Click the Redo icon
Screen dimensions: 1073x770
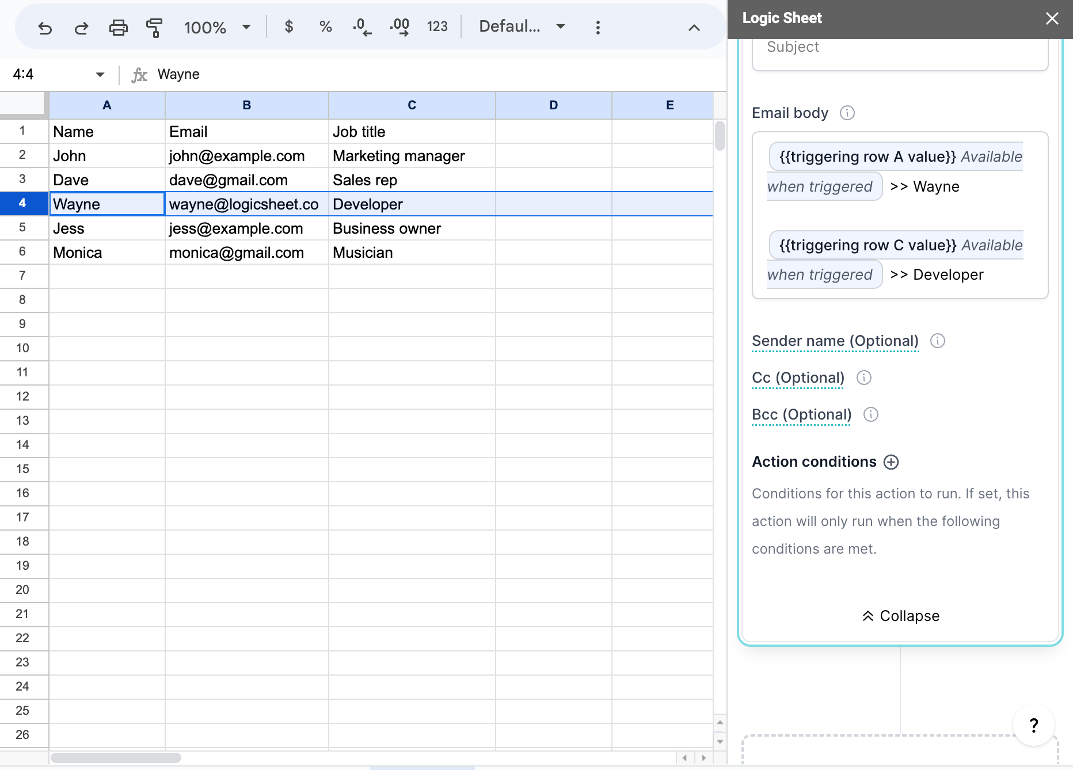[81, 26]
